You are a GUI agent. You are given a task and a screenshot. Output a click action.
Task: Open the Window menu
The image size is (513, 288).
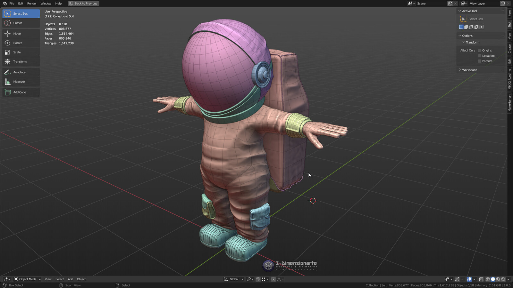(46, 4)
